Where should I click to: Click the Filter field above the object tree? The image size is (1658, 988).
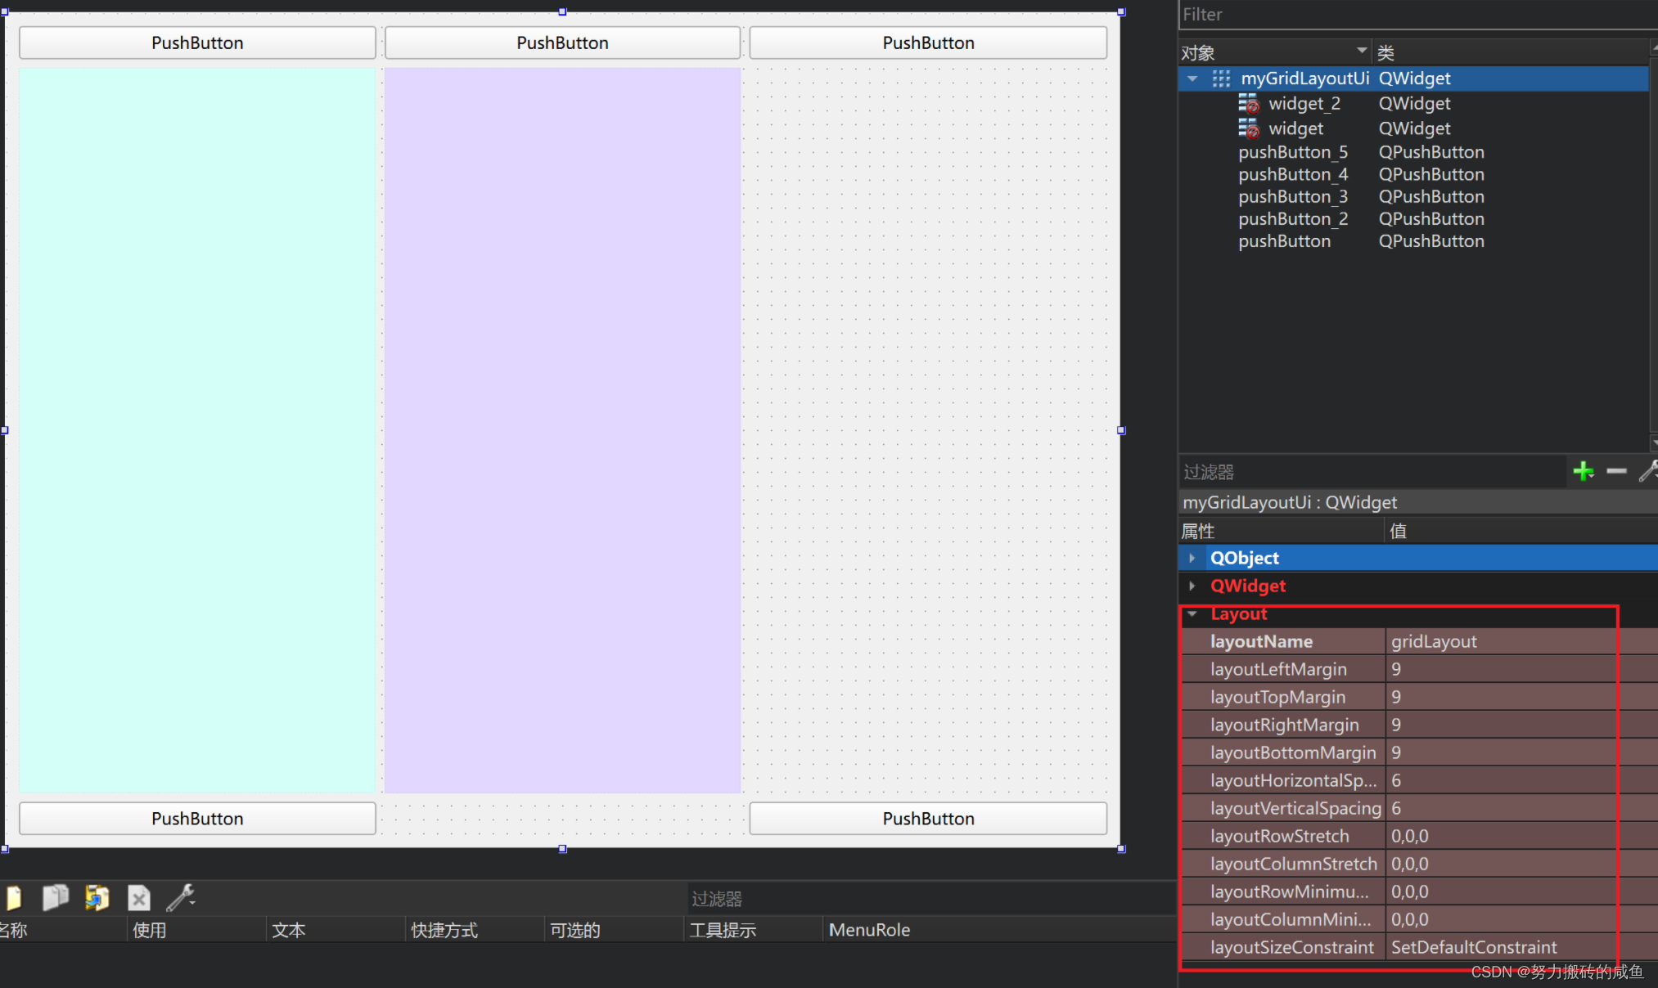point(1416,15)
